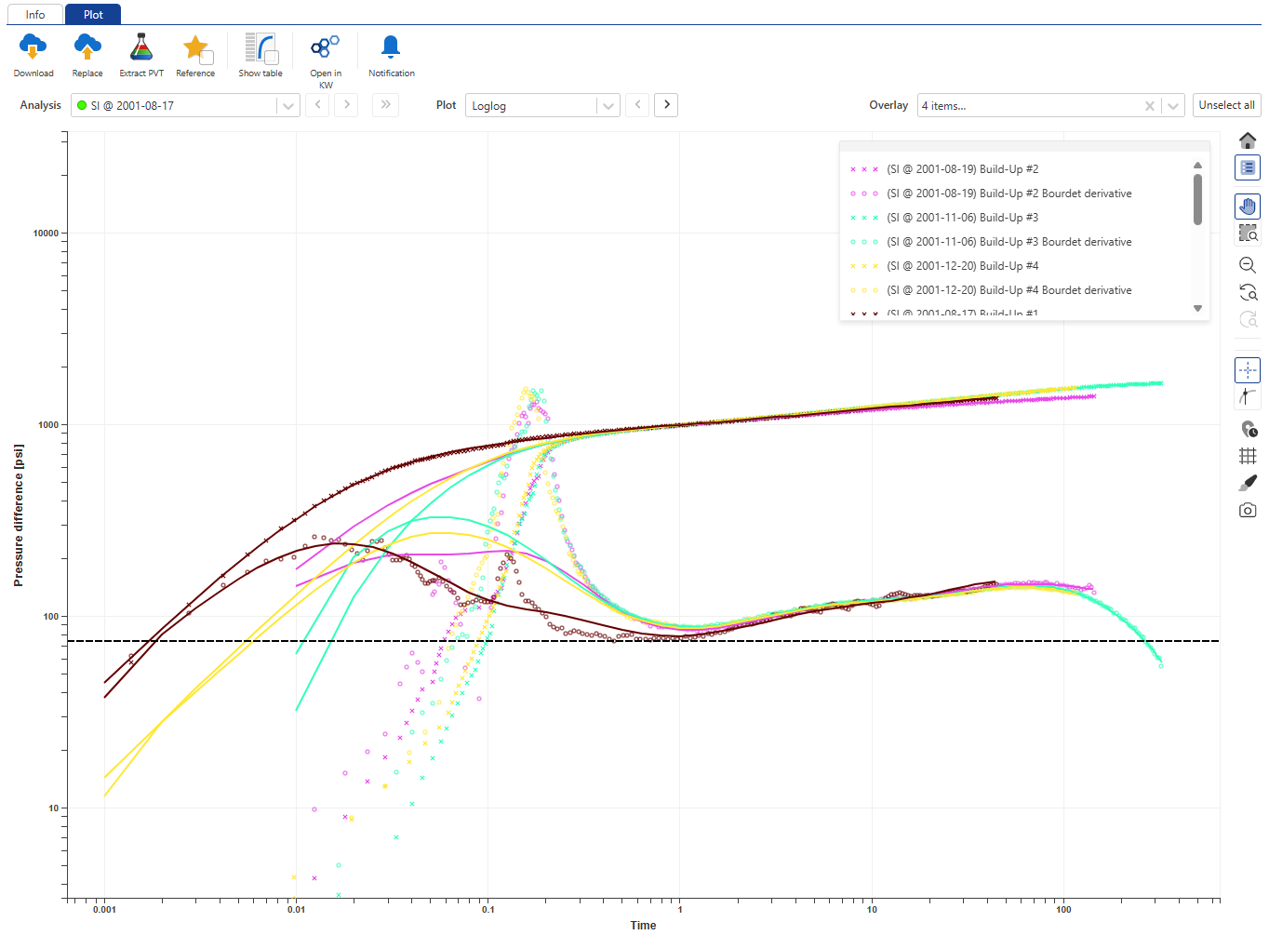Viewport: 1269px width, 935px height.
Task: Click the Unselect all button
Action: (x=1226, y=105)
